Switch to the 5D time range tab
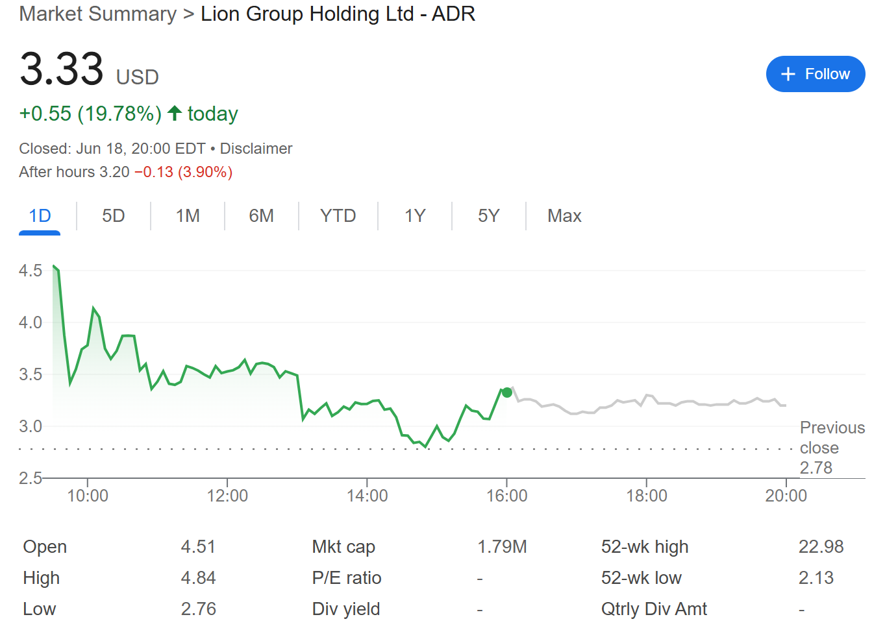The width and height of the screenshot is (885, 630). click(114, 216)
